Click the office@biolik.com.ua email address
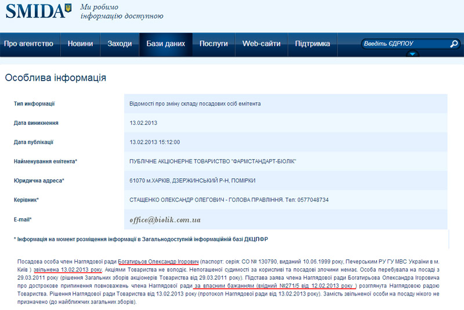The height and width of the screenshot is (310, 464). coord(165,220)
